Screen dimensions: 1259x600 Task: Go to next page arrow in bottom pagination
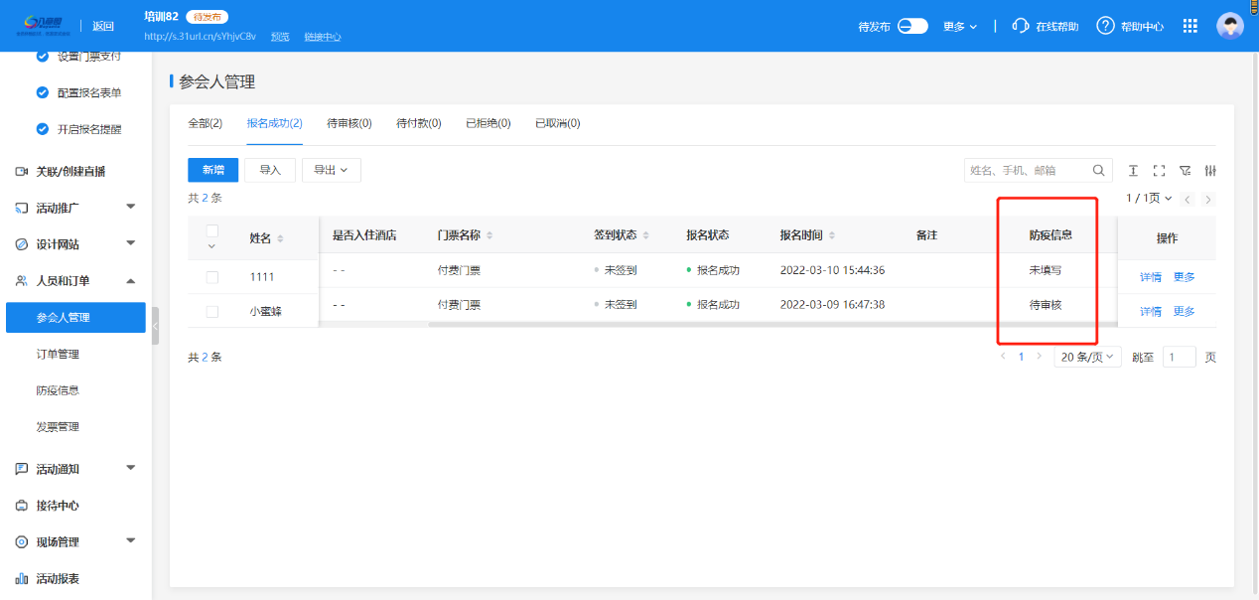(x=1039, y=356)
